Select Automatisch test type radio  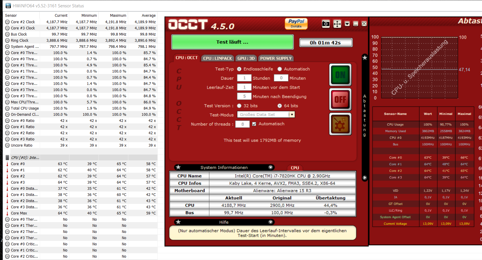[x=280, y=69]
